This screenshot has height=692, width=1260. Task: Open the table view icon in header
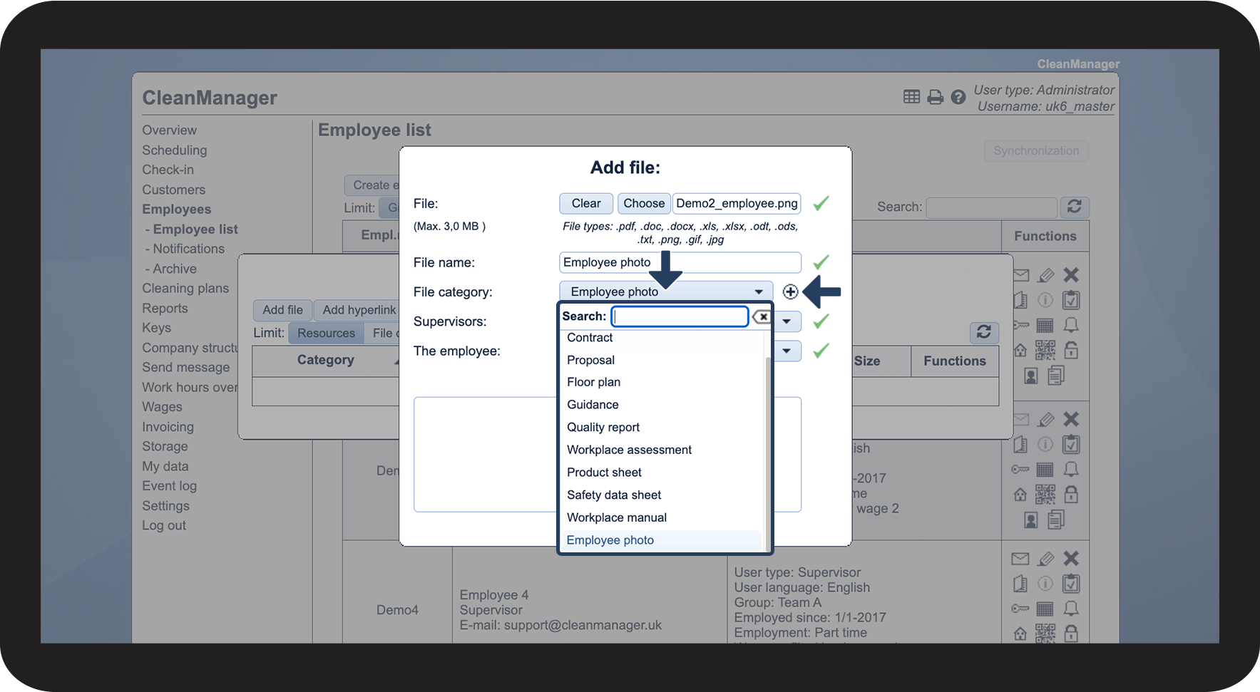(911, 97)
